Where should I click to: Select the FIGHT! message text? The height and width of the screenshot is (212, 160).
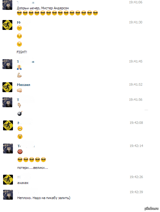coord(22,52)
